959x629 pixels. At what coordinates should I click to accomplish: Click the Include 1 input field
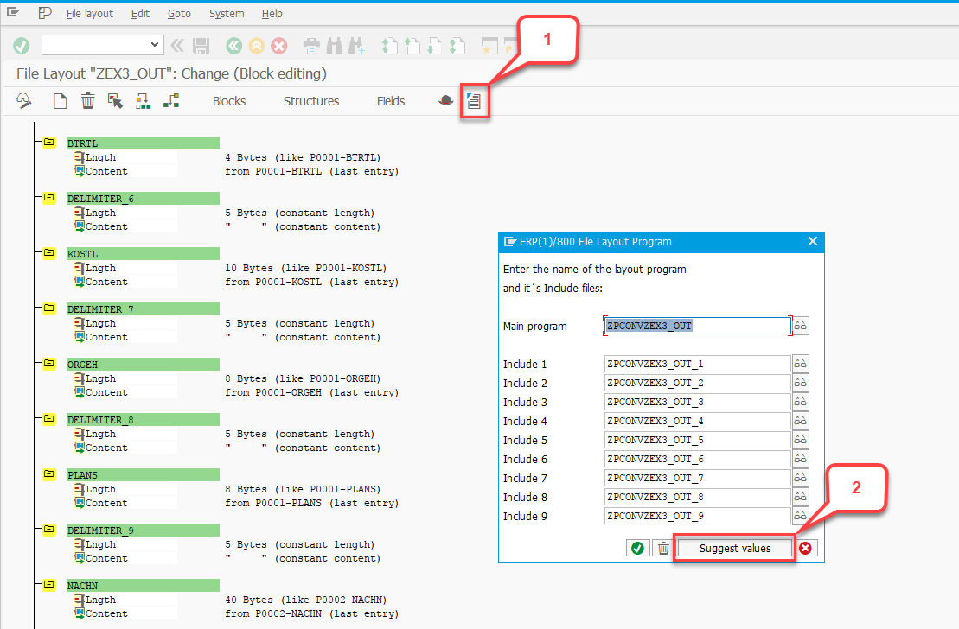click(697, 364)
